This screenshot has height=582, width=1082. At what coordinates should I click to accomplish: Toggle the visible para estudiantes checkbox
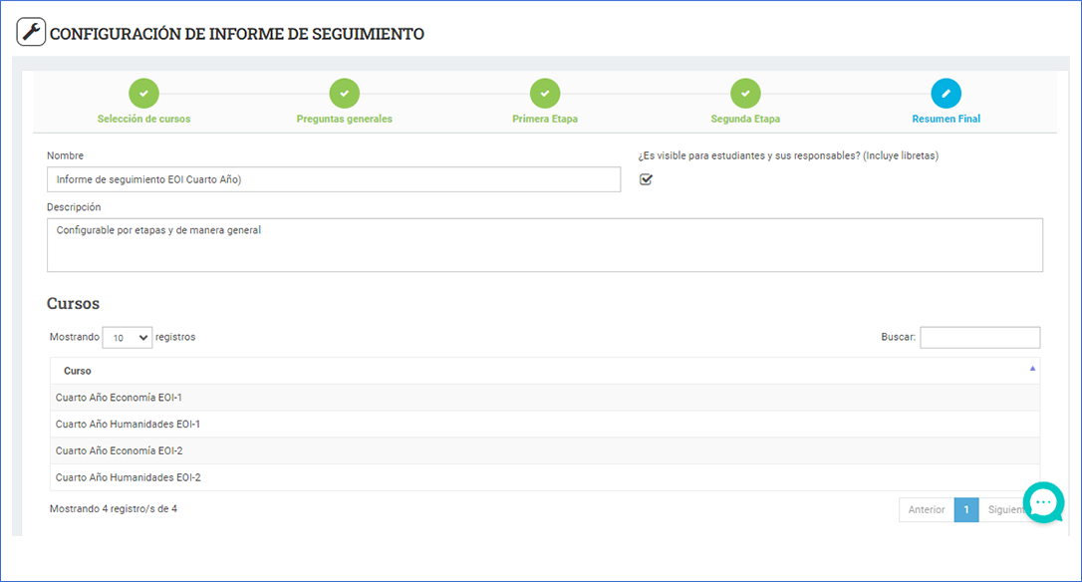[x=646, y=179]
